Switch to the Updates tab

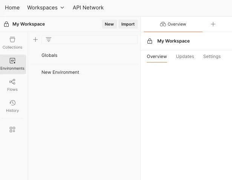click(x=185, y=56)
